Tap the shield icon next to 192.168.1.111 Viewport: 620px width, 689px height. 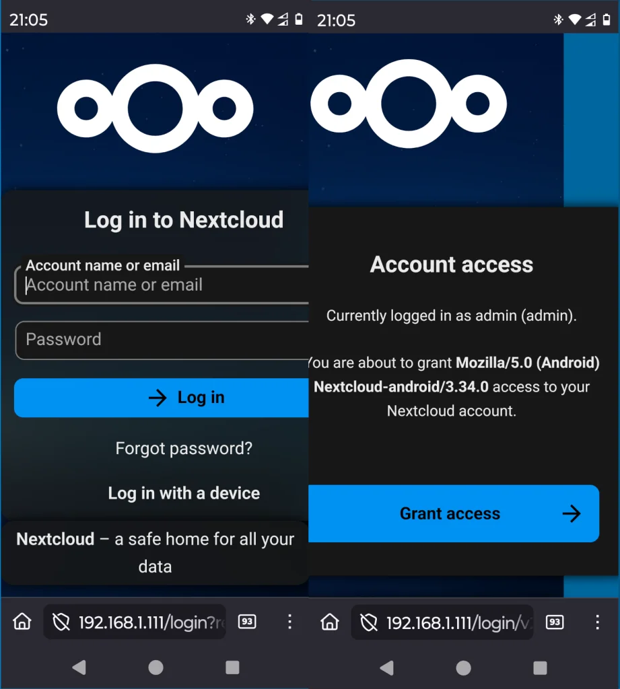[61, 622]
